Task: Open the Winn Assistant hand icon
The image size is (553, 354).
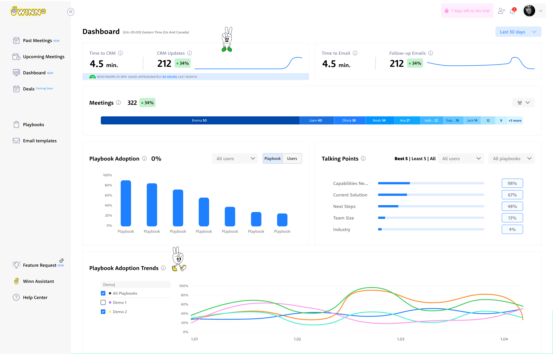Action: (x=16, y=281)
